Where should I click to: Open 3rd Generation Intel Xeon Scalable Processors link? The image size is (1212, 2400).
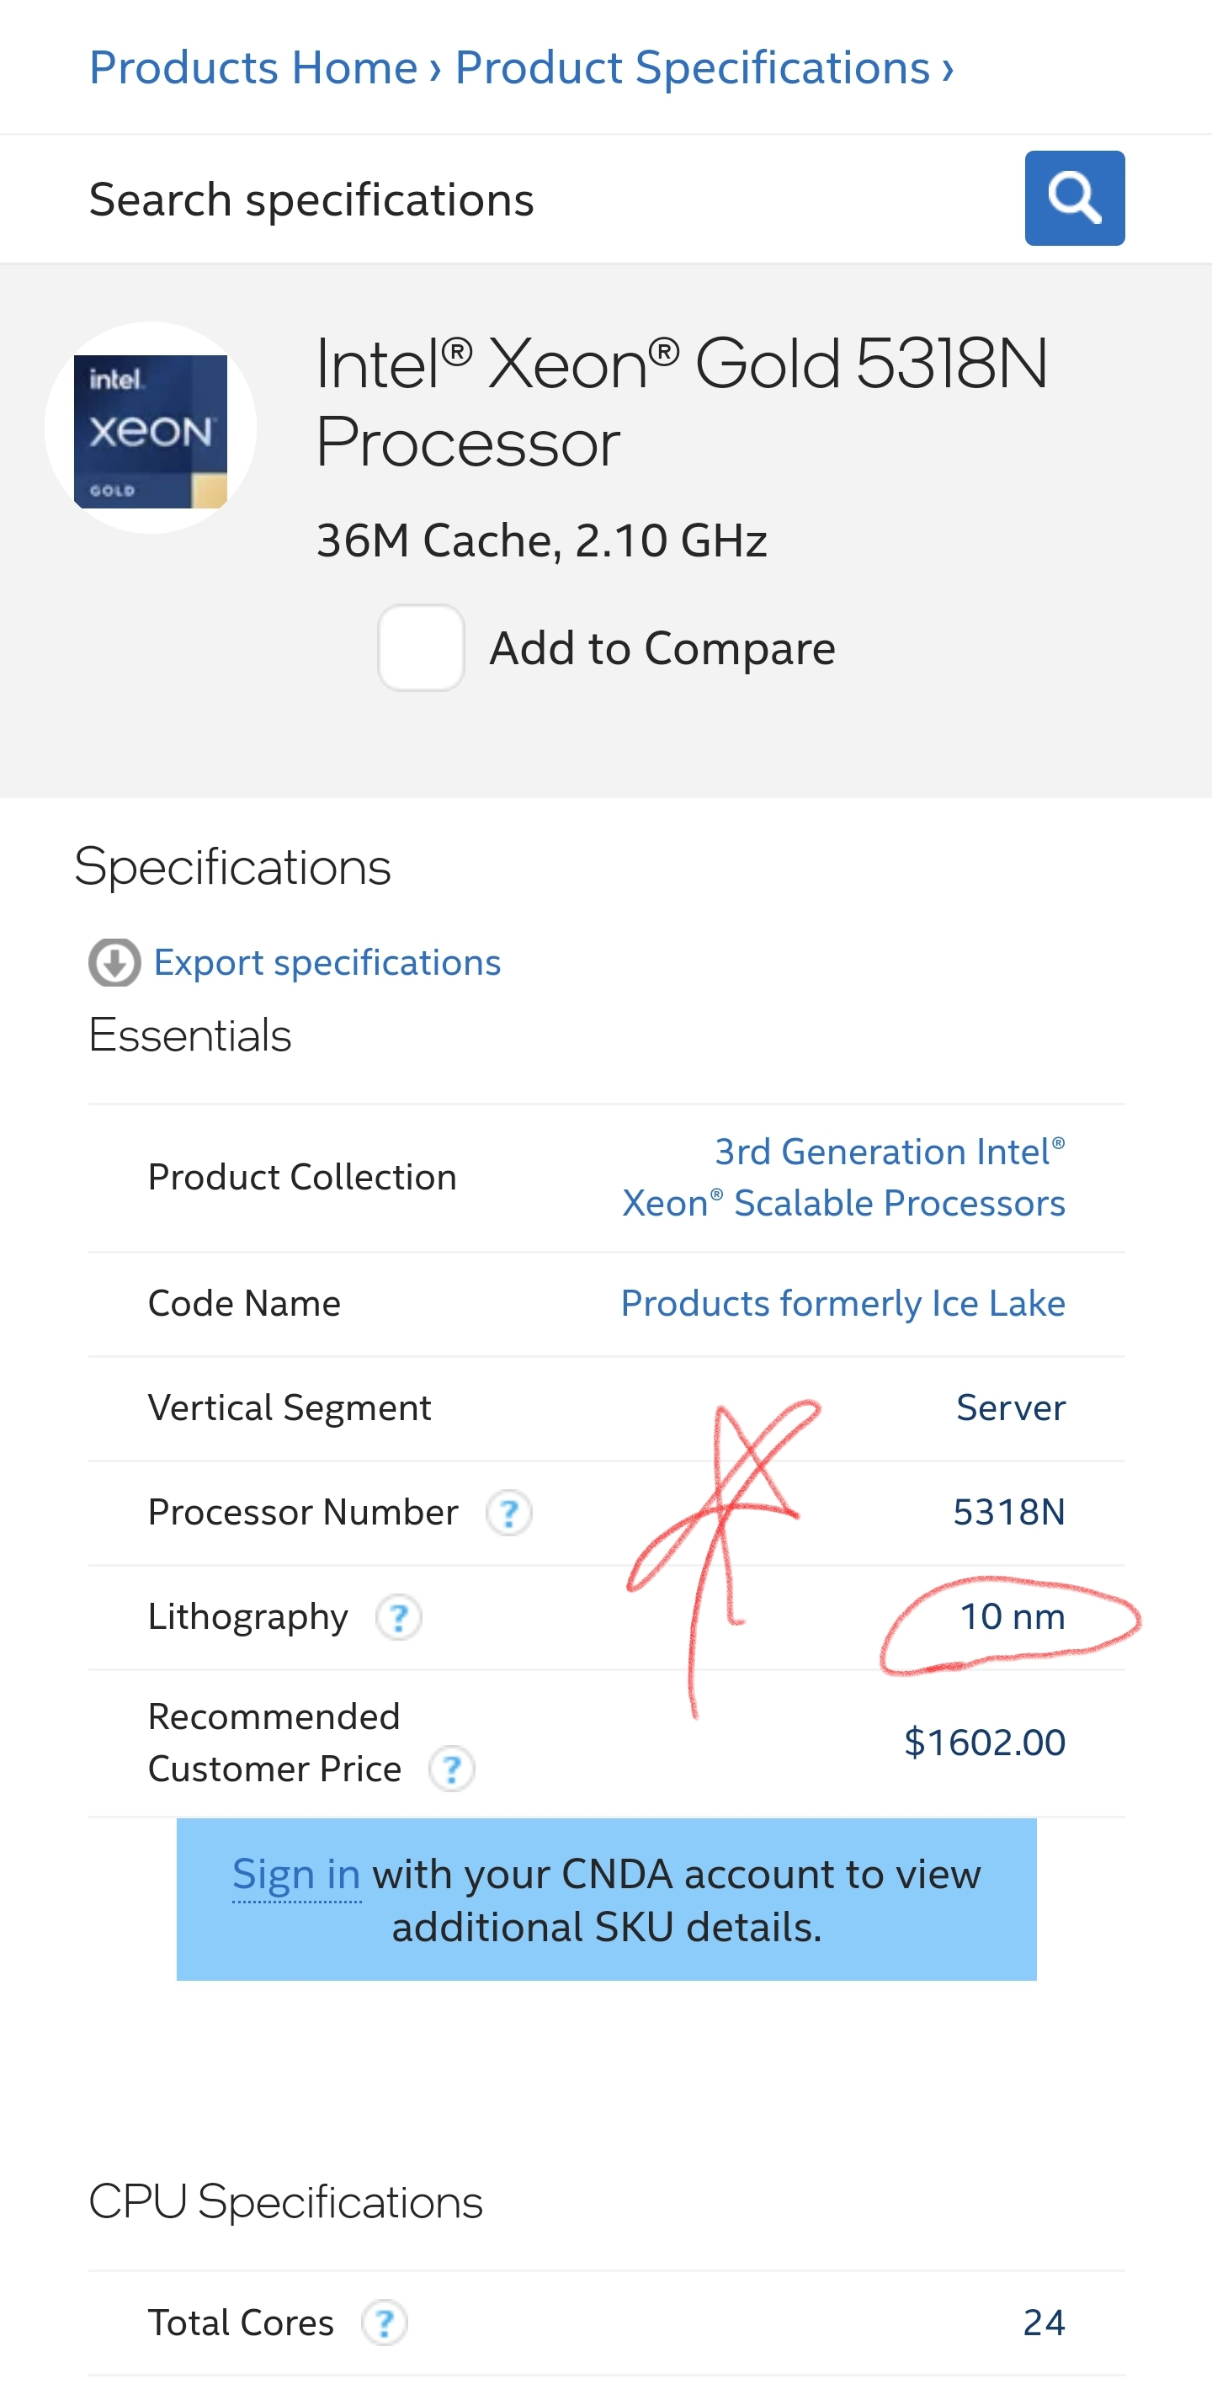[x=843, y=1178]
